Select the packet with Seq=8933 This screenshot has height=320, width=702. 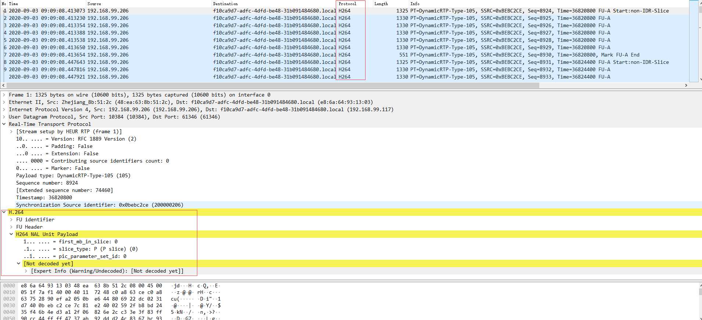coord(345,77)
